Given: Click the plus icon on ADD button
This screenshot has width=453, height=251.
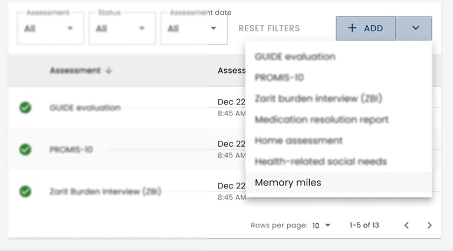Looking at the screenshot, I should 352,28.
